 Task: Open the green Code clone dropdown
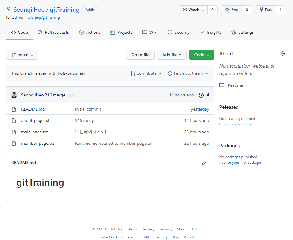[202, 55]
